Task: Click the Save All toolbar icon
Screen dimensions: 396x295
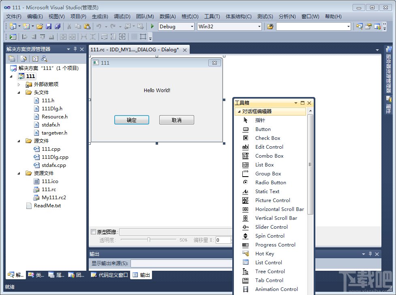Action: pos(57,26)
